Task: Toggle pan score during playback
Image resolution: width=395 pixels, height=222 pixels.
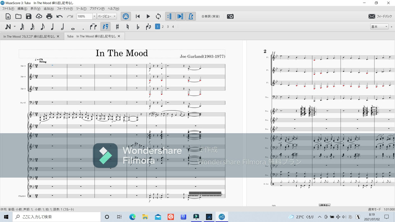Action: [180, 16]
